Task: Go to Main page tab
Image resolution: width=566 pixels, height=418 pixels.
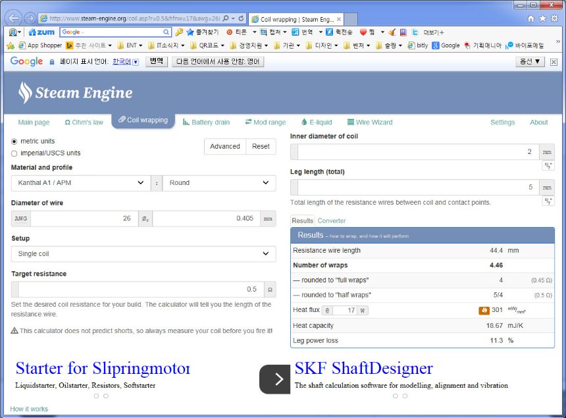Action: [34, 122]
